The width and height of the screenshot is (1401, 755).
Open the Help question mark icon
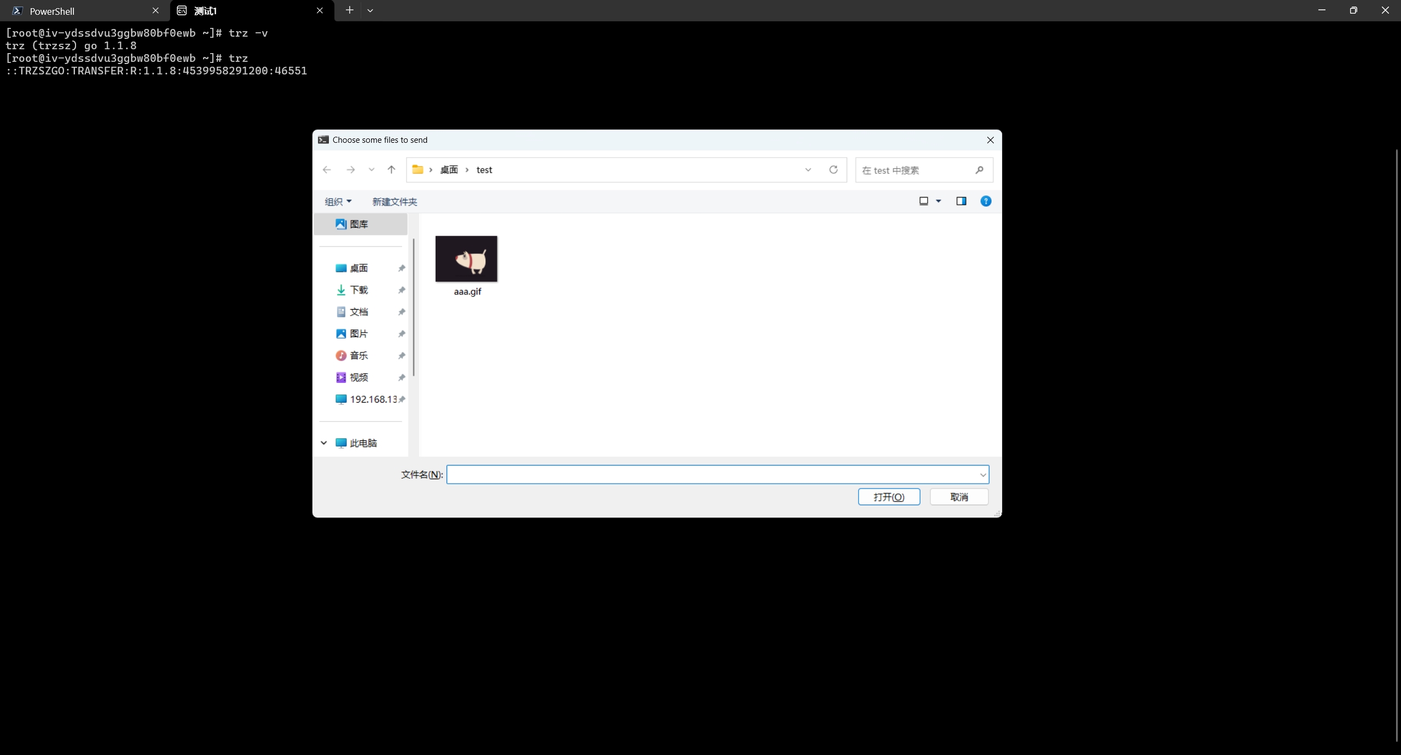[986, 201]
